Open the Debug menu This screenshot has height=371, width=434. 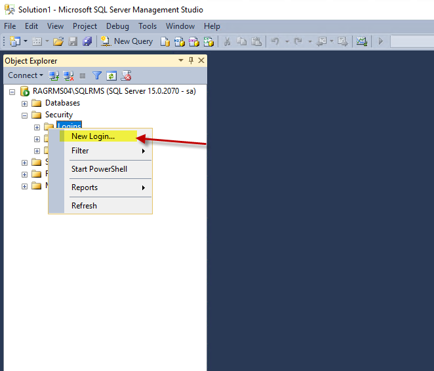pyautogui.click(x=117, y=26)
